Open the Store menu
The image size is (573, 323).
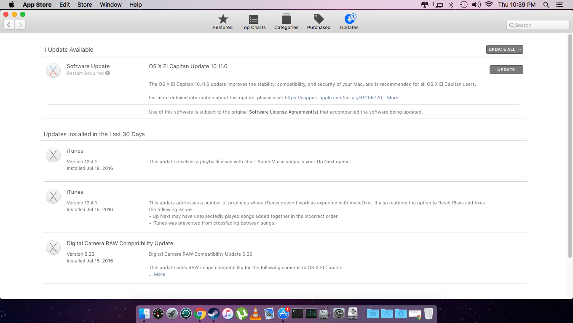pyautogui.click(x=85, y=5)
